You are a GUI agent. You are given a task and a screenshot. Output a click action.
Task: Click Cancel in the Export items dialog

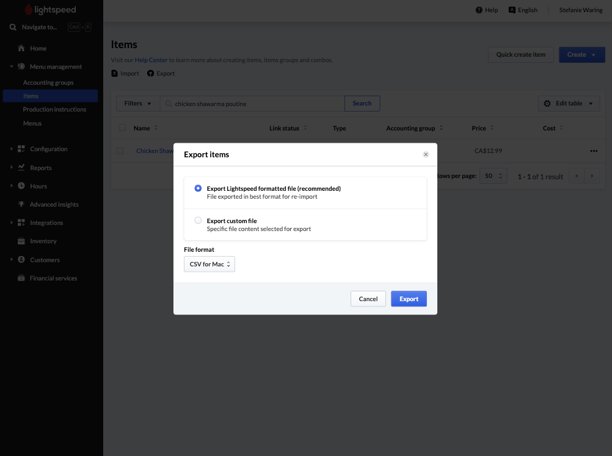[x=368, y=299]
